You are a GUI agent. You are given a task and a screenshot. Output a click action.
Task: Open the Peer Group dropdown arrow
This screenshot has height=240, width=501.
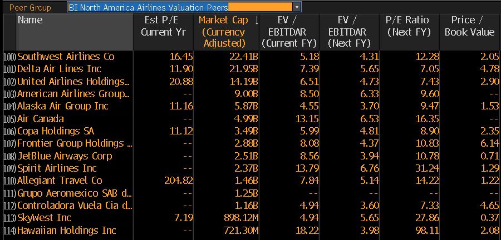pyautogui.click(x=297, y=7)
